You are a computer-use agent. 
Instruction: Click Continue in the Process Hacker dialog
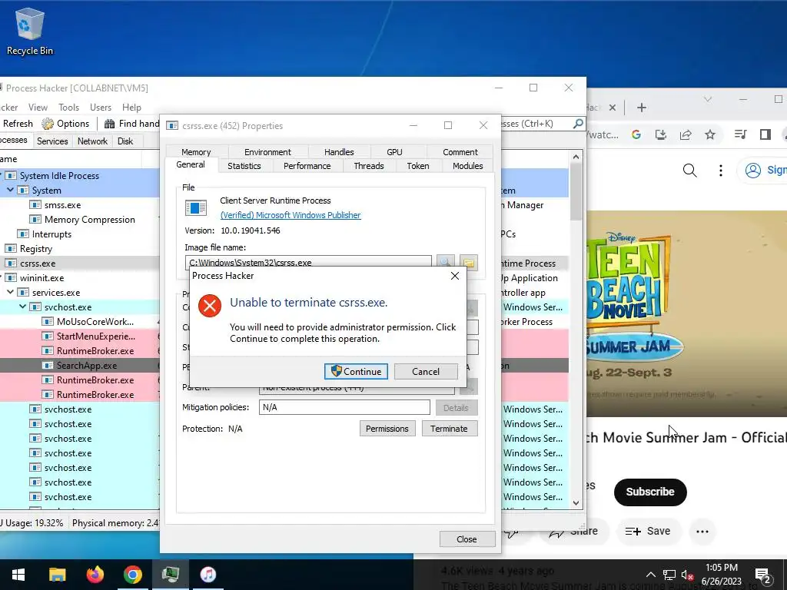pyautogui.click(x=356, y=371)
